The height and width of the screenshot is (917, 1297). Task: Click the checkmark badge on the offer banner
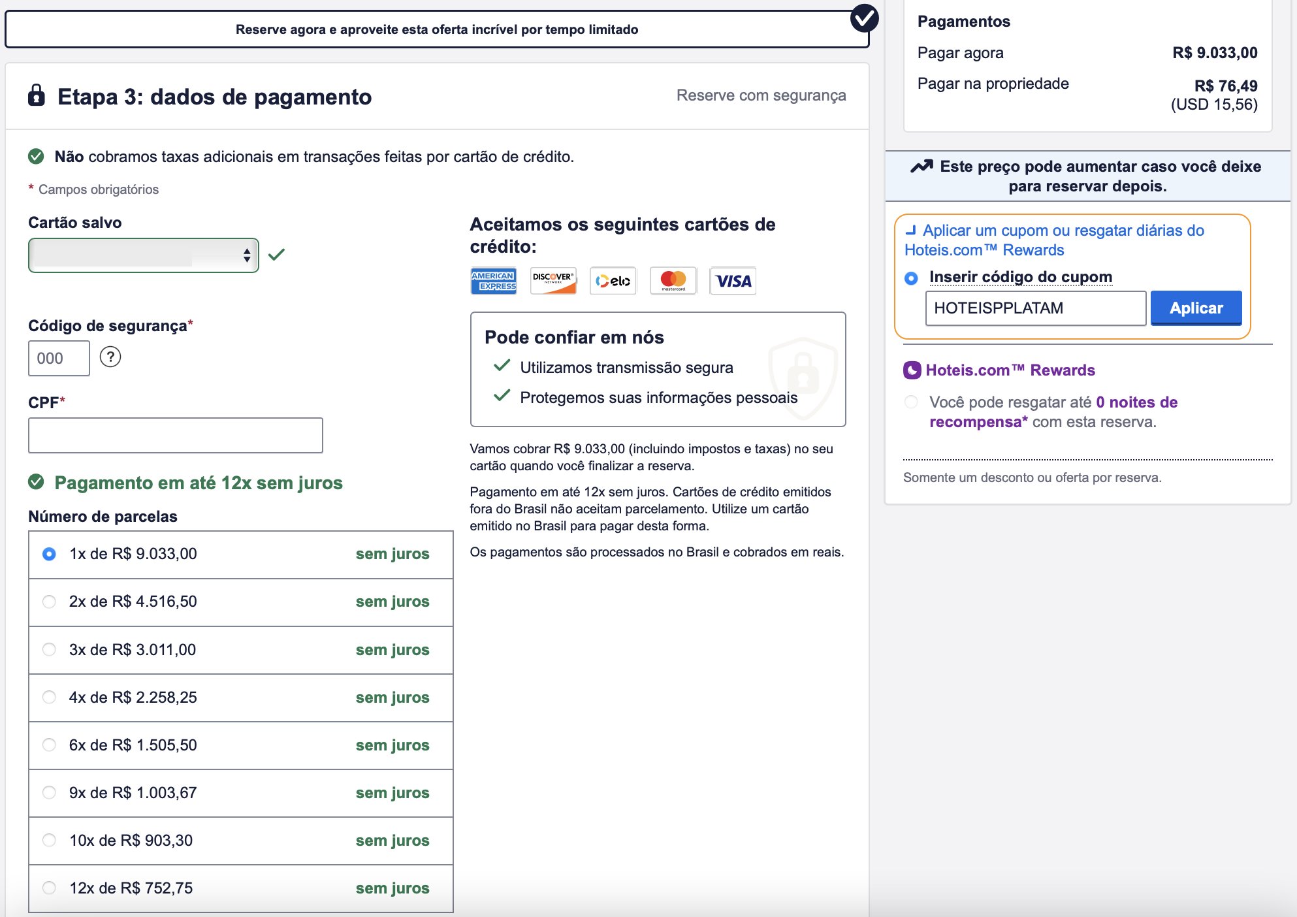[x=864, y=18]
